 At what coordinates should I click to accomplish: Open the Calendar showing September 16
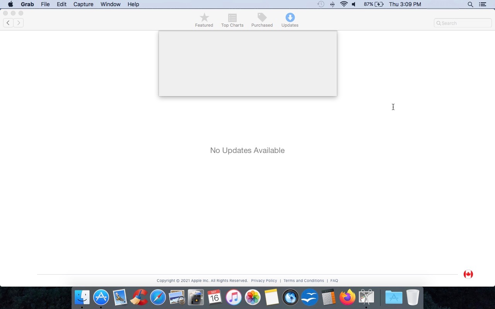click(215, 297)
